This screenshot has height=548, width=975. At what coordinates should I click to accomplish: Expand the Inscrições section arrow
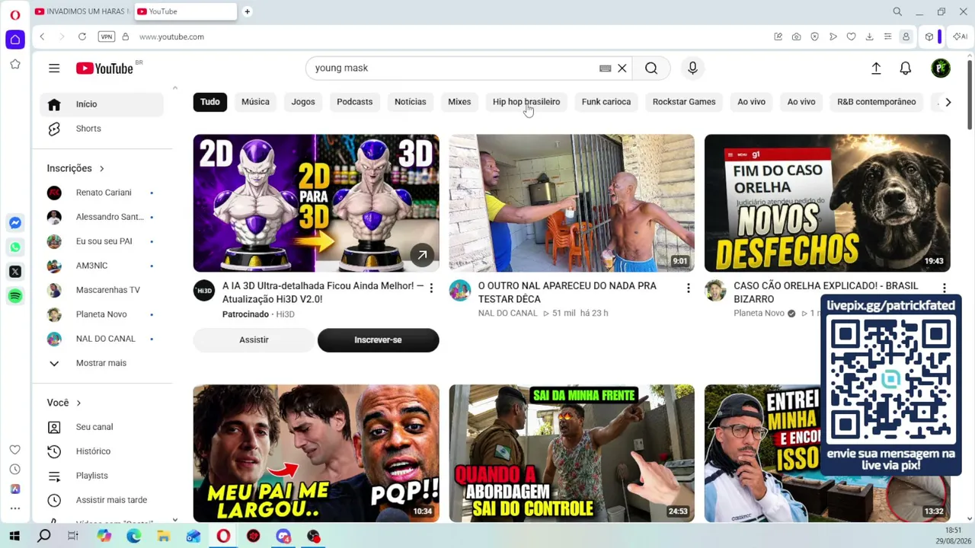[101, 168]
